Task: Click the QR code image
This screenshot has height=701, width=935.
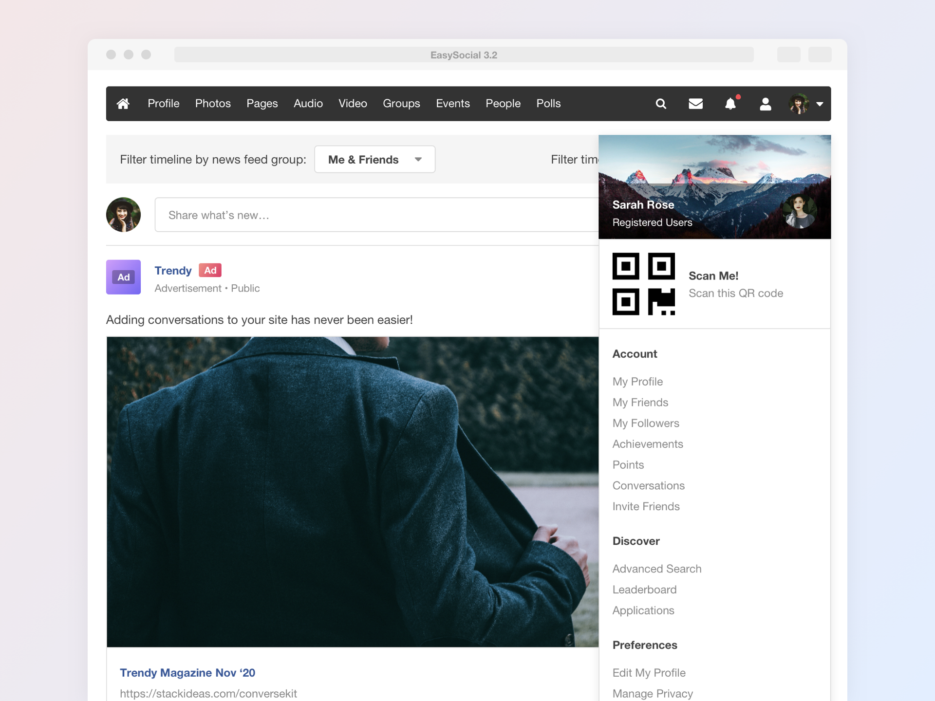Action: pos(643,284)
